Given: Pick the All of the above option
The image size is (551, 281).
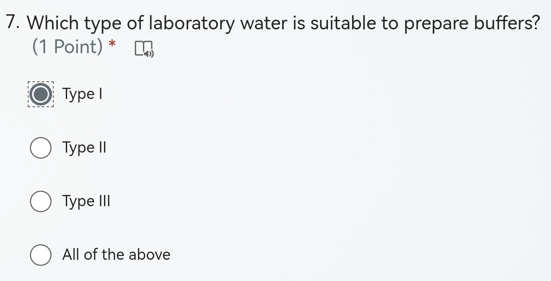Looking at the screenshot, I should (x=40, y=255).
